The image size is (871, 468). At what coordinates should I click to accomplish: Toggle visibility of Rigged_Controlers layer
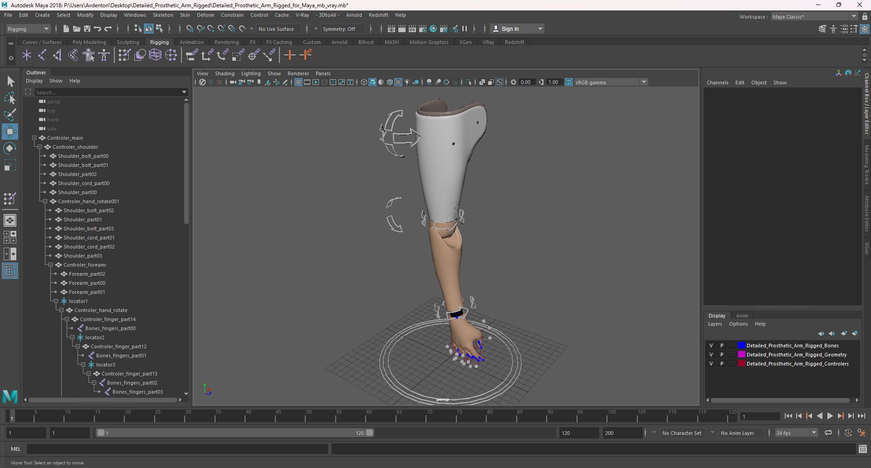click(x=711, y=364)
